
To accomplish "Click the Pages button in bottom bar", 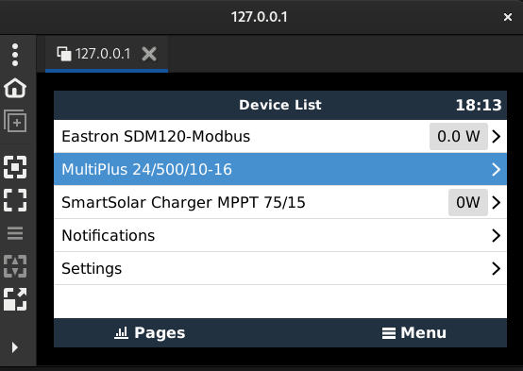I will [149, 333].
